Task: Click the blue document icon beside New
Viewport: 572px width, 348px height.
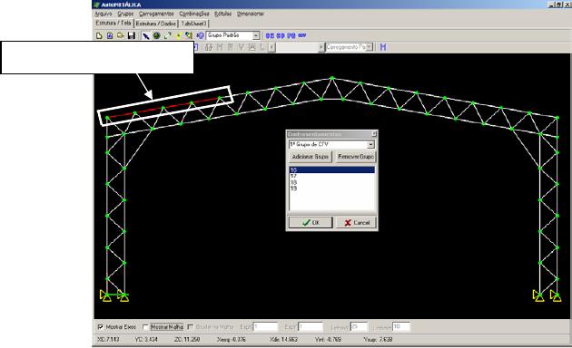Action: point(110,35)
